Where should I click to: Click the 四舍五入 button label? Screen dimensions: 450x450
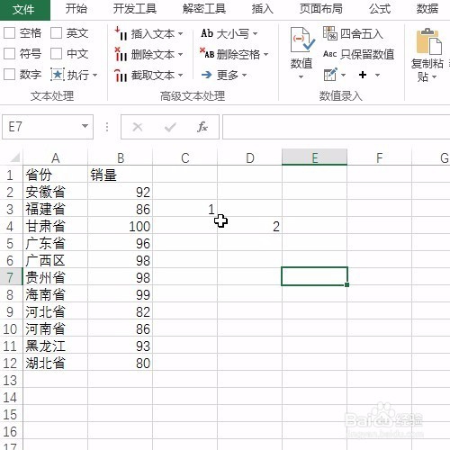click(362, 33)
